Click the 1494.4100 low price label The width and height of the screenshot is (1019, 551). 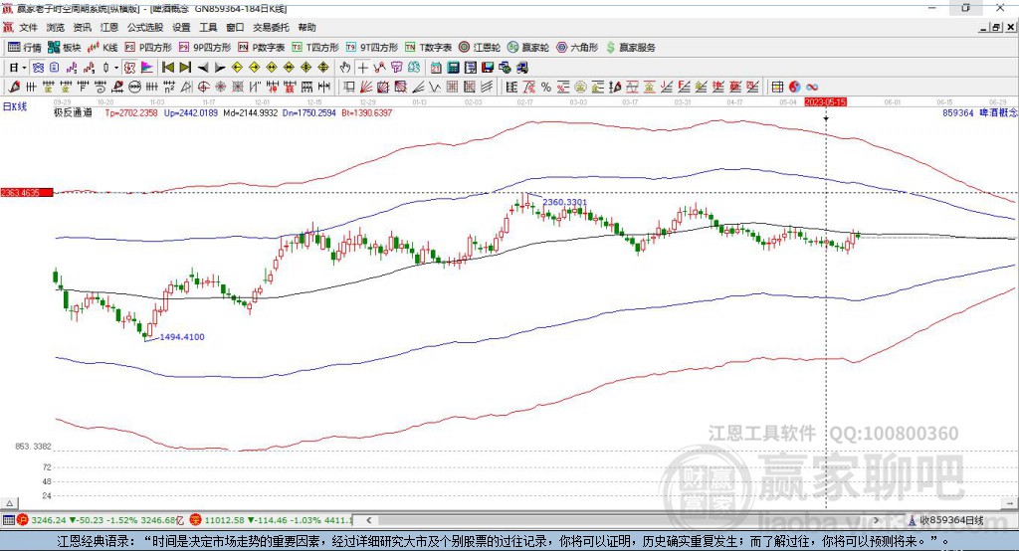pyautogui.click(x=182, y=336)
